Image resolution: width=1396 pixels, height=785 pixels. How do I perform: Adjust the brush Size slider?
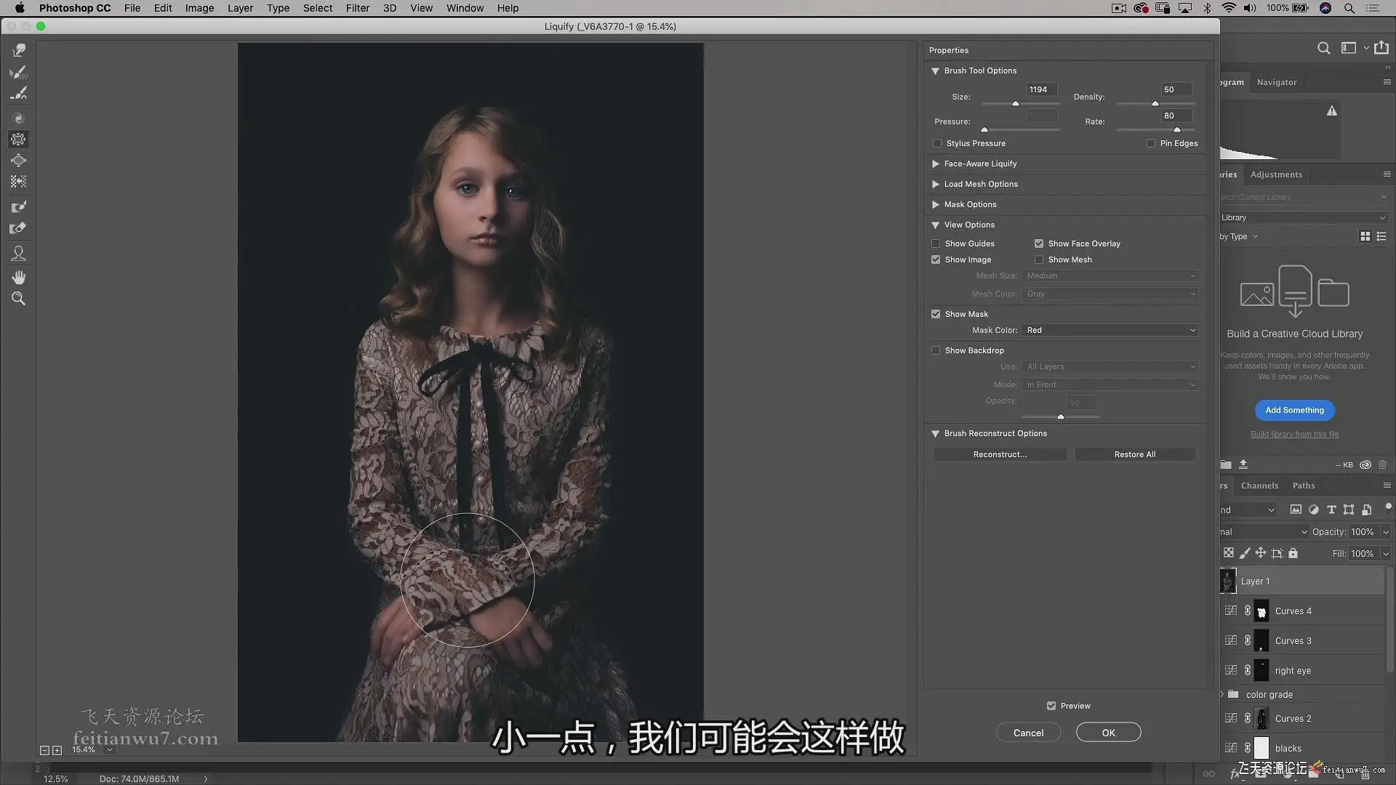tap(1016, 104)
